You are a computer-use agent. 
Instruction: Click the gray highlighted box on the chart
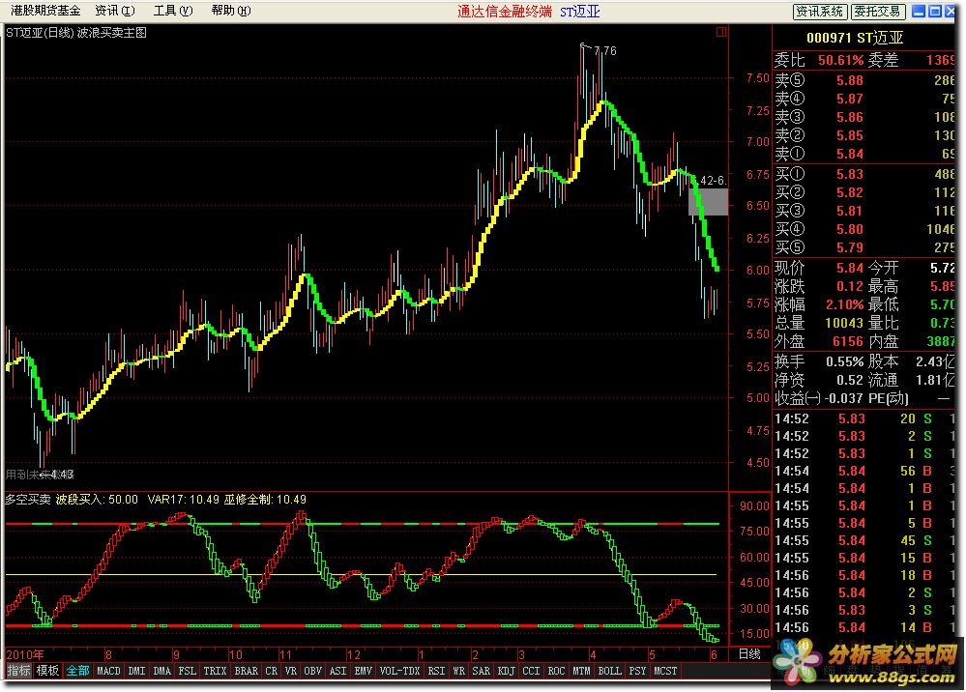(708, 202)
